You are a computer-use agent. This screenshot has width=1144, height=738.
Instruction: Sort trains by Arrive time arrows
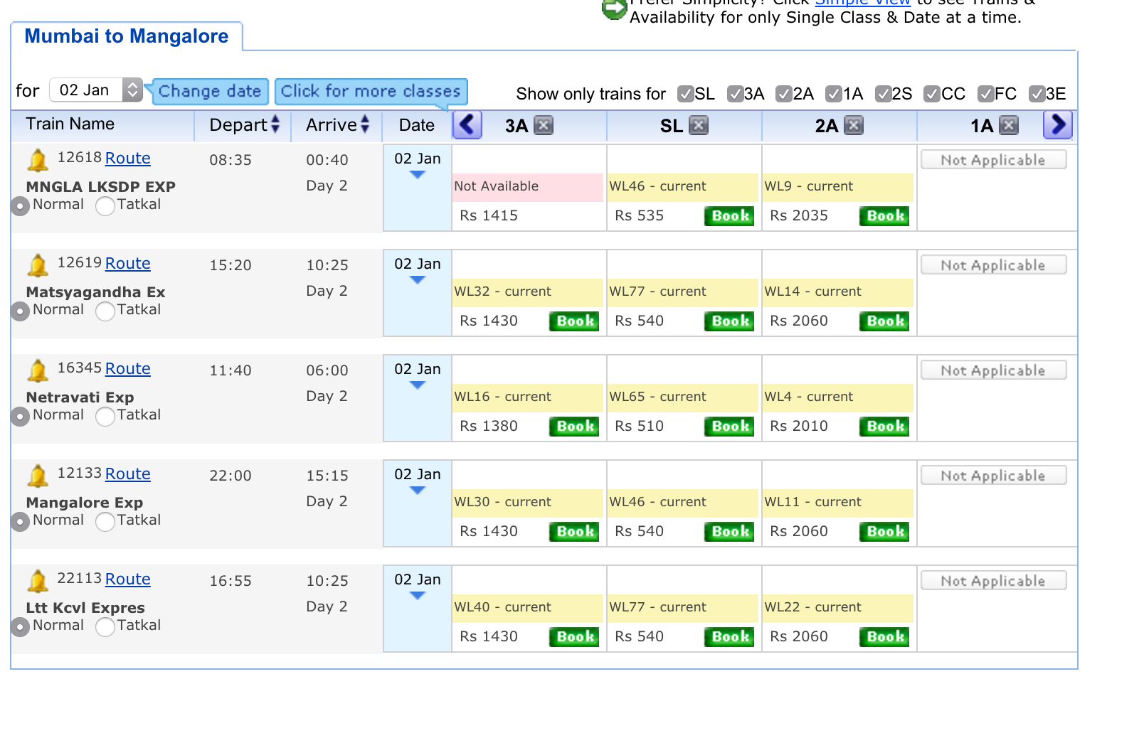click(x=365, y=124)
